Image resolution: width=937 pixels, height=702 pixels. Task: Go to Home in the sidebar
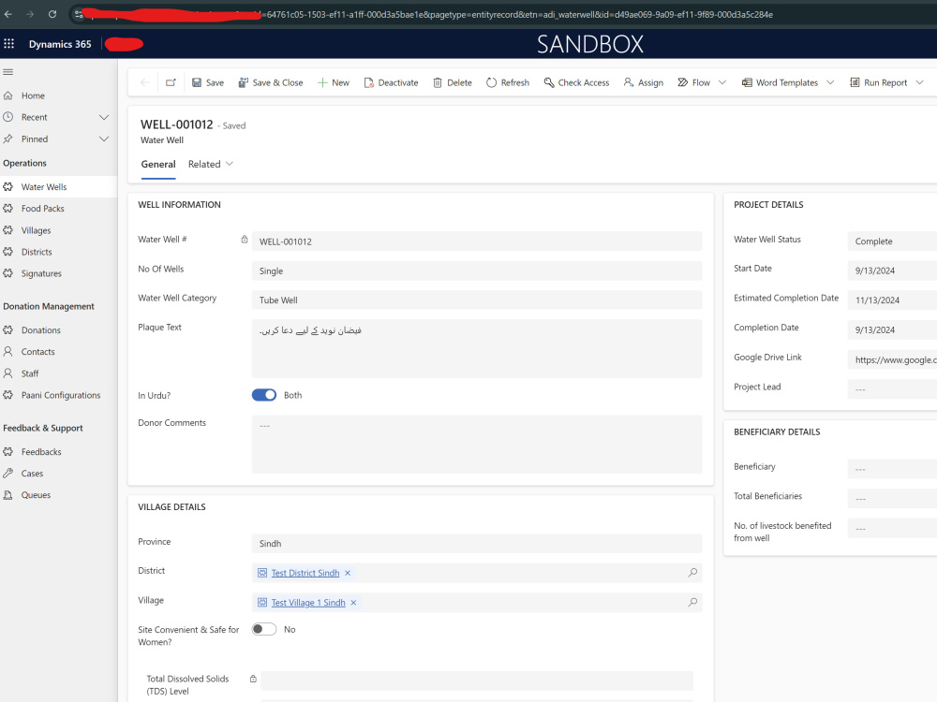click(x=58, y=95)
